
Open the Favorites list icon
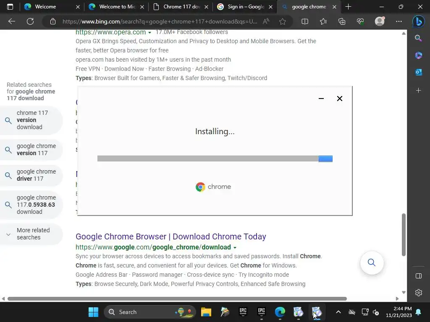pyautogui.click(x=323, y=21)
